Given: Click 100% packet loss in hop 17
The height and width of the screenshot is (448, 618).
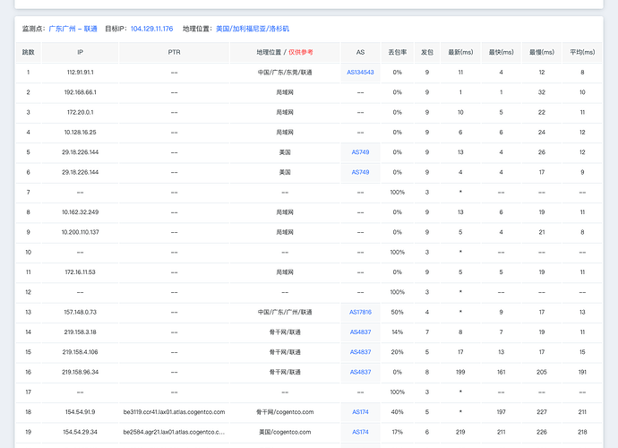Looking at the screenshot, I should tap(398, 392).
